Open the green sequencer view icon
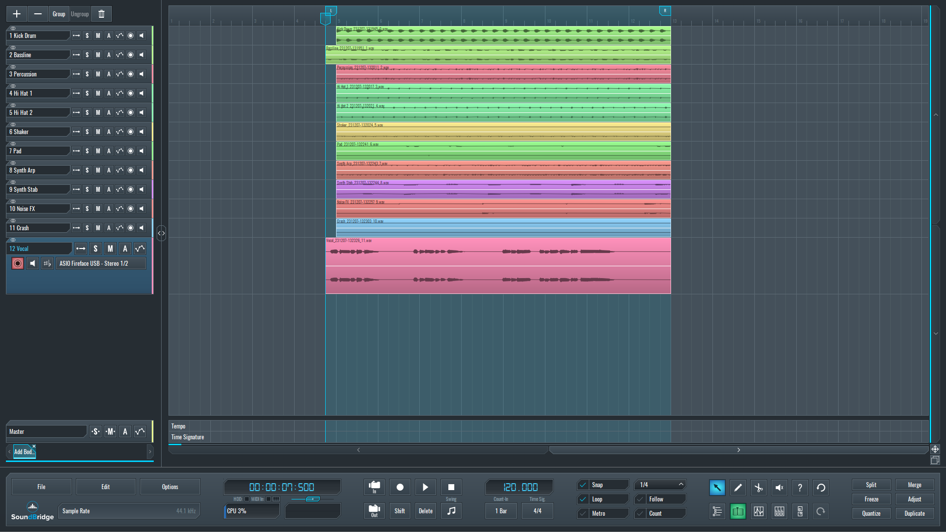Screen dimensions: 946x532 point(738,511)
